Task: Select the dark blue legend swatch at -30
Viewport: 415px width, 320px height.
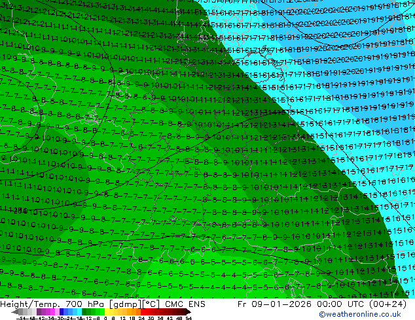Action: 62,312
